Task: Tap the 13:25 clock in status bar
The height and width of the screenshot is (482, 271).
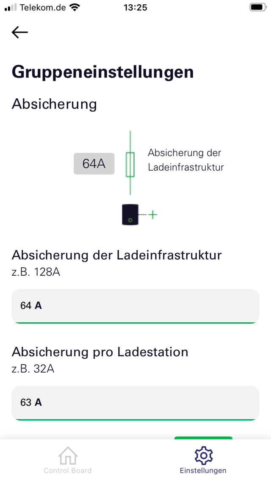Action: coord(135,7)
